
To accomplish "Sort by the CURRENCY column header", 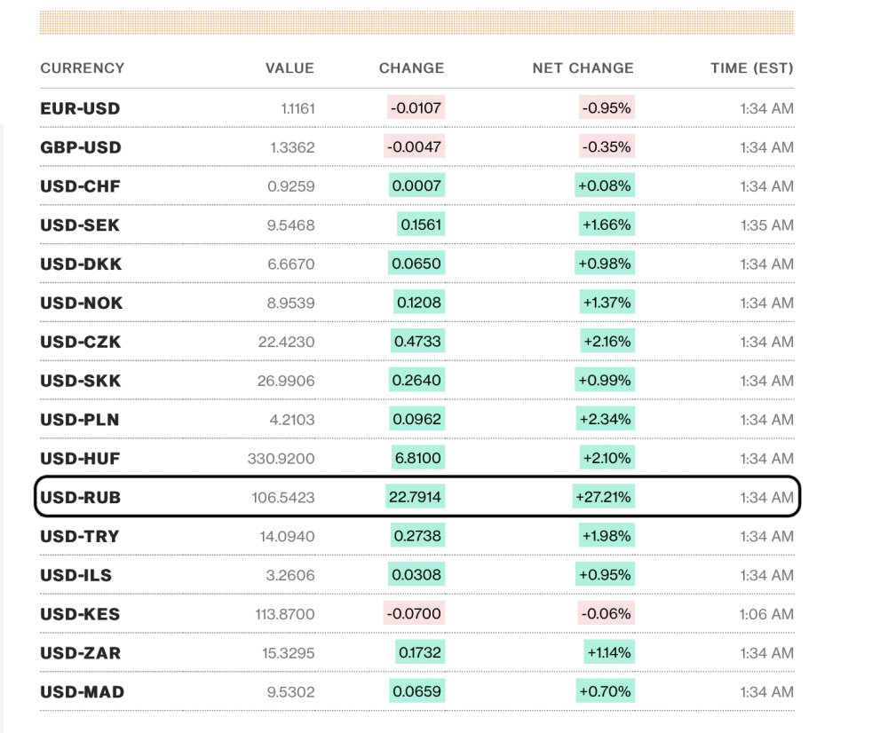I will [82, 68].
